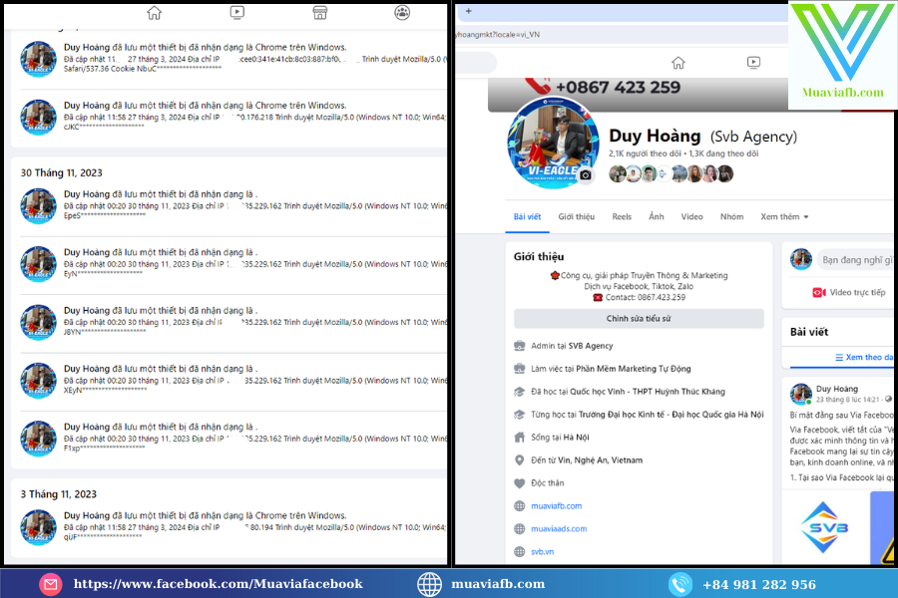Click the Xem theo view toggle
The width and height of the screenshot is (898, 598).
(x=864, y=358)
